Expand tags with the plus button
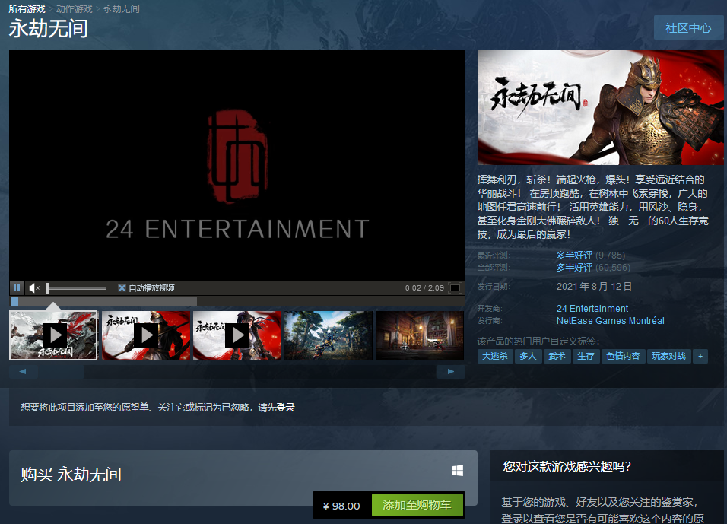 pos(700,356)
